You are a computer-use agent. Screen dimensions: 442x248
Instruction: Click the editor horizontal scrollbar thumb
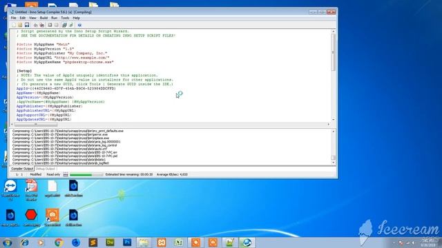pos(36,124)
